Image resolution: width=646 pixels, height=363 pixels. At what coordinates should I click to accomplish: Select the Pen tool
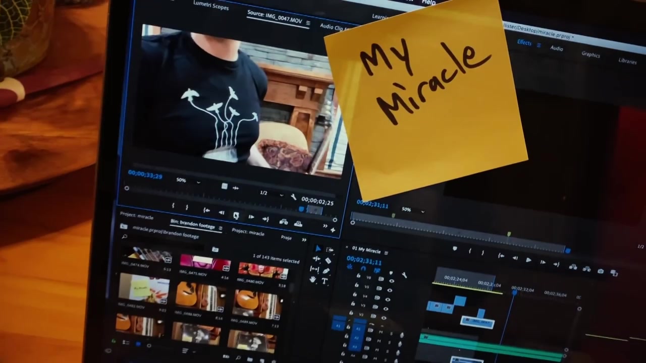click(326, 271)
